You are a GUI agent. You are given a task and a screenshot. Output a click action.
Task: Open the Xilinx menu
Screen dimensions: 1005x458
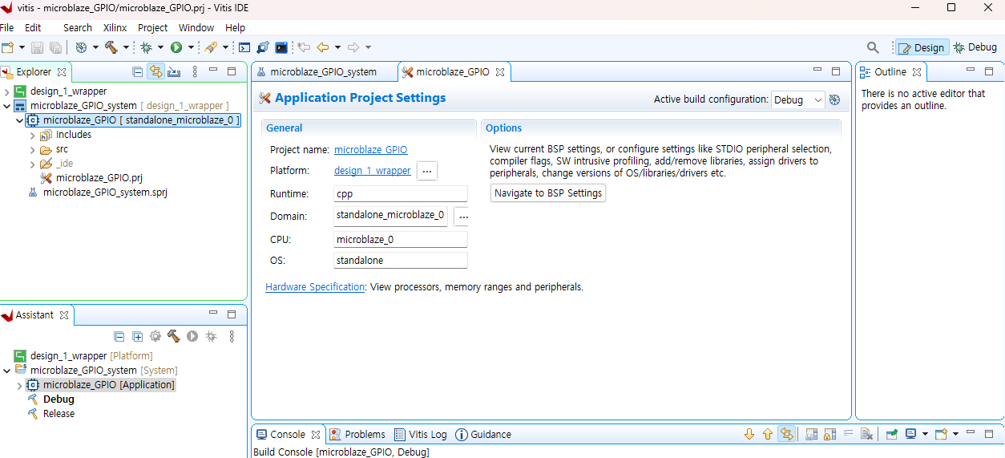tap(115, 27)
